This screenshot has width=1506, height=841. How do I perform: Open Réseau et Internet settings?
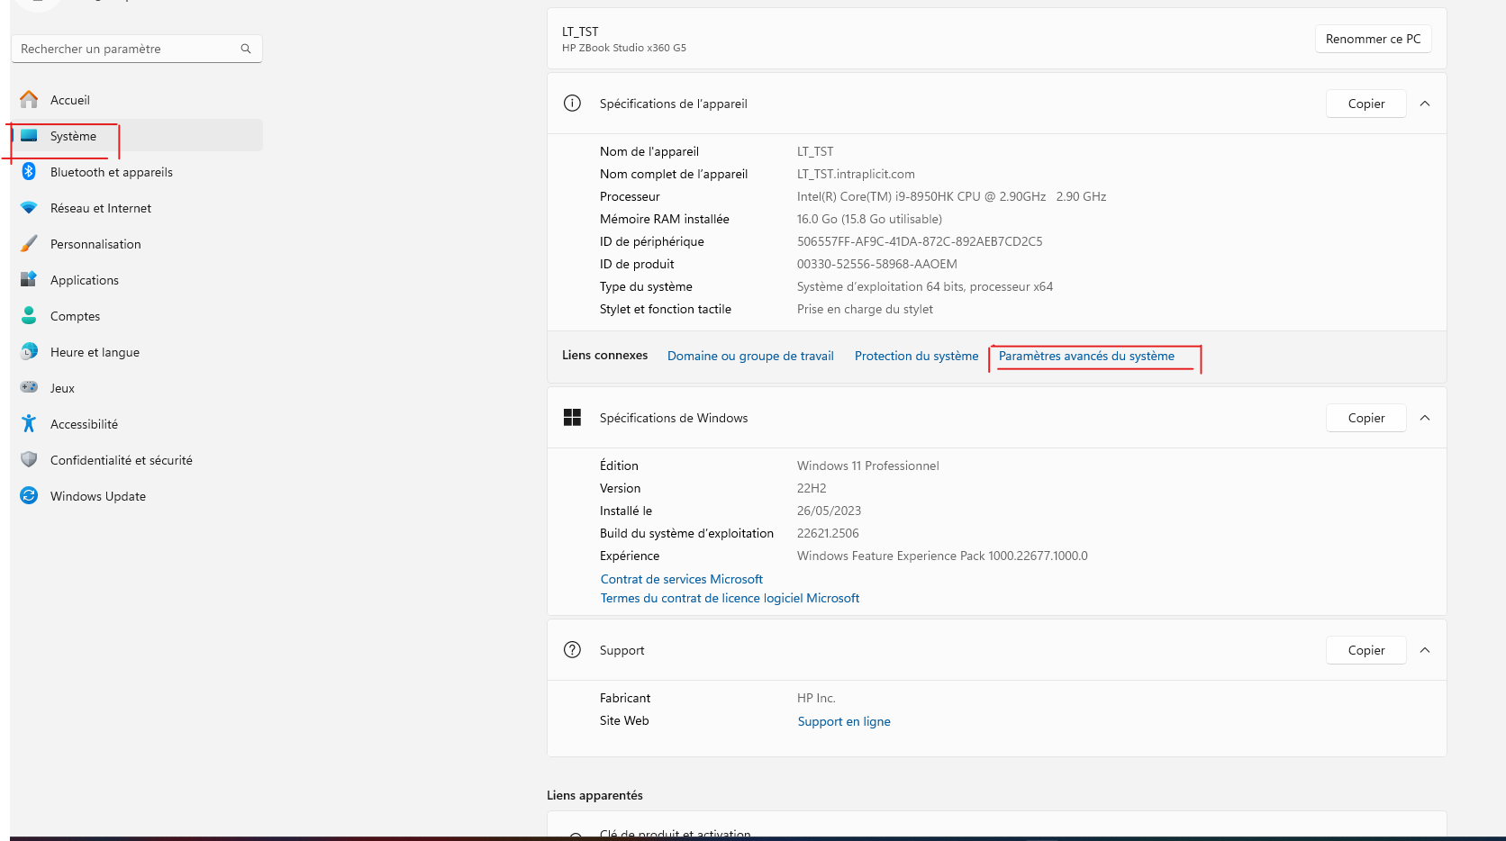(29, 207)
